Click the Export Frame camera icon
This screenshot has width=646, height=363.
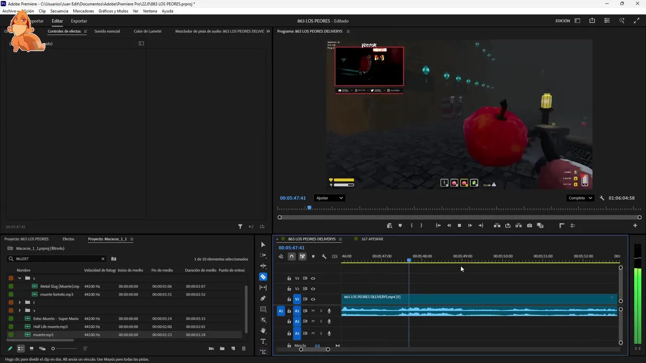tap(529, 225)
